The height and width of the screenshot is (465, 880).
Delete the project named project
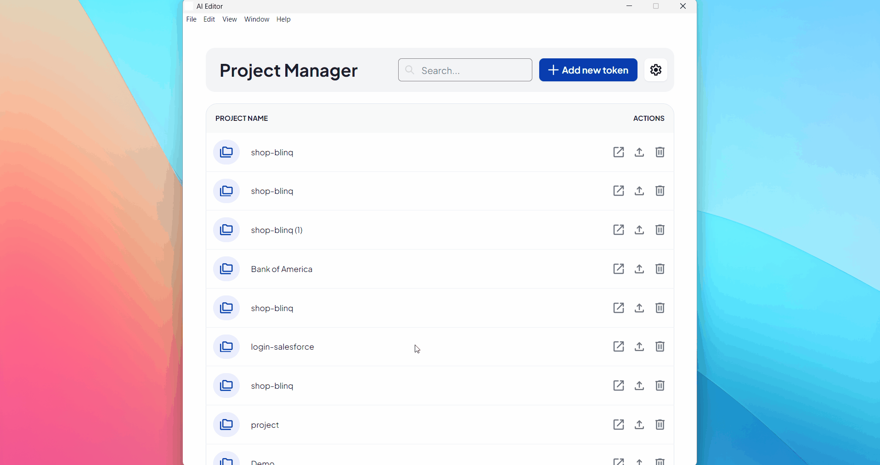coord(660,425)
